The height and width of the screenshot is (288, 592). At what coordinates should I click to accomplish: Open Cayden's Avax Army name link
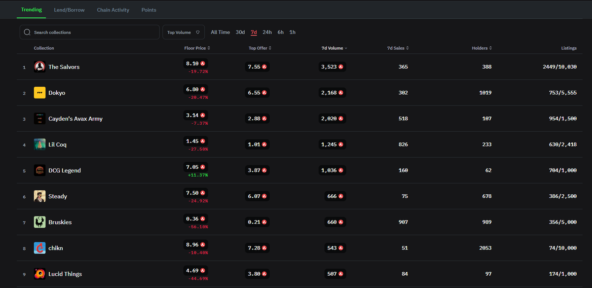tap(75, 119)
